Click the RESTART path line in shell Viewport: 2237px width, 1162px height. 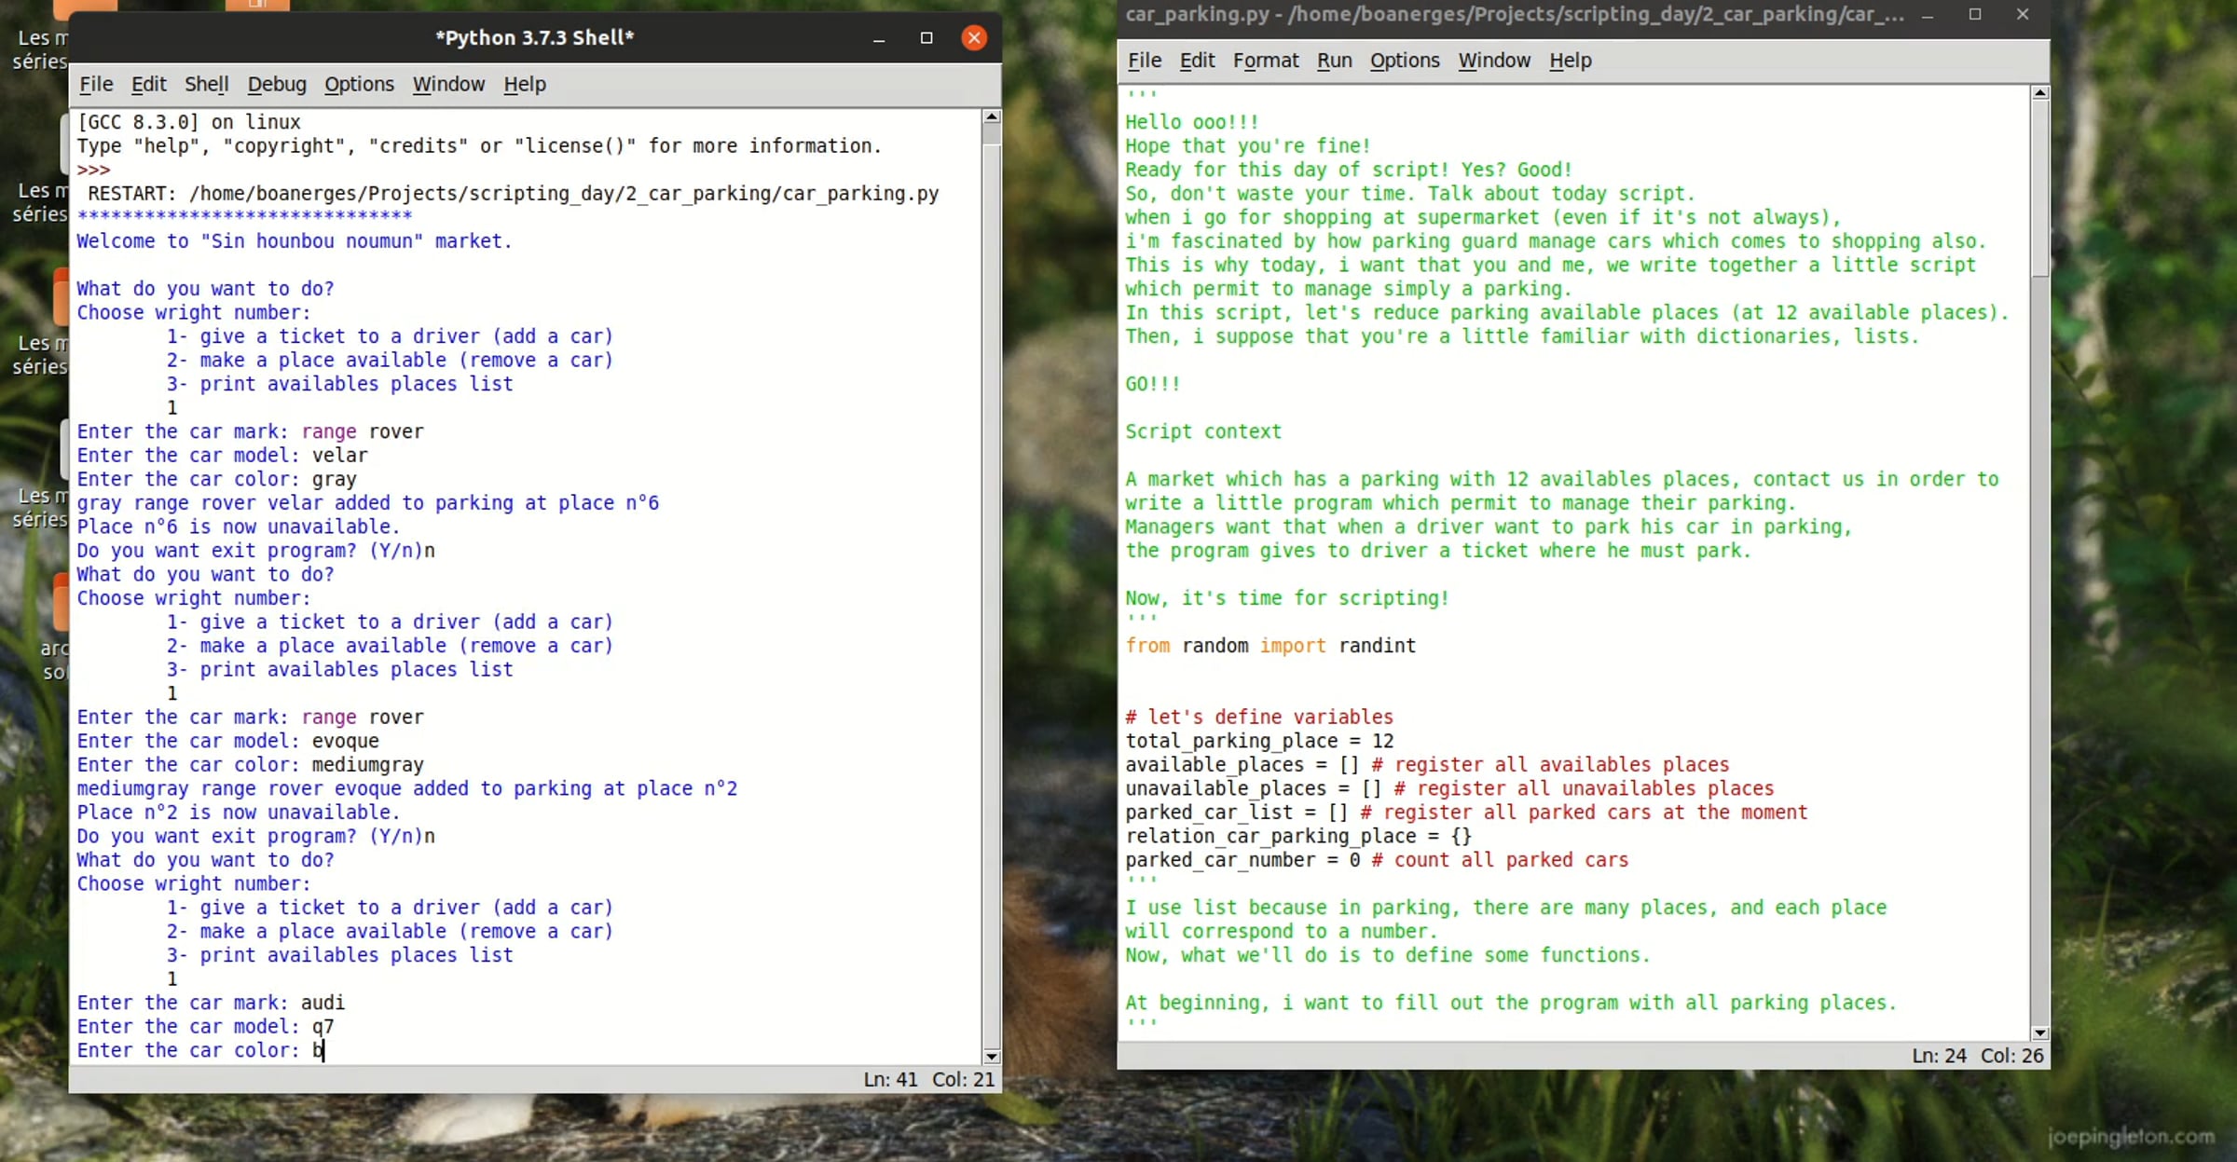click(513, 194)
